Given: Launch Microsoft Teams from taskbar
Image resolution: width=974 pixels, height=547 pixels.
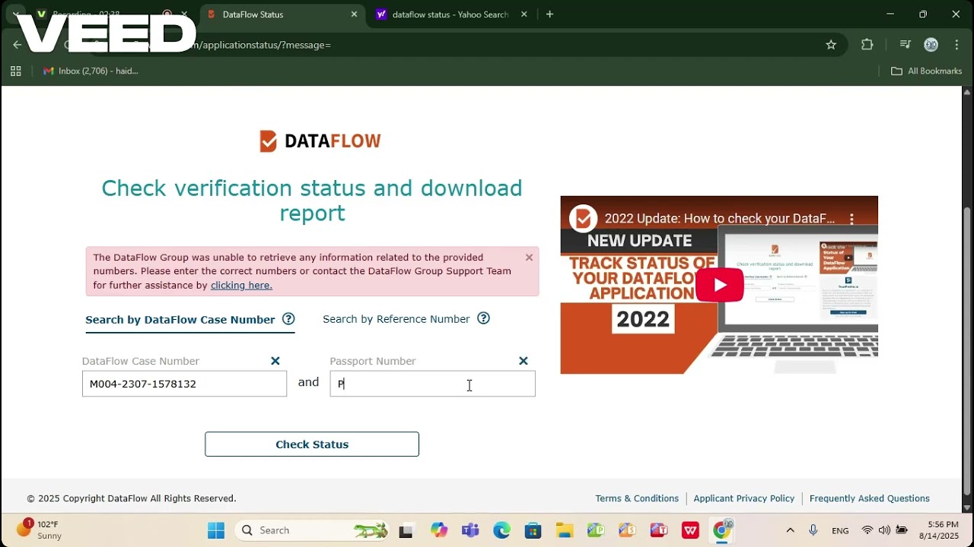Looking at the screenshot, I should [469, 530].
